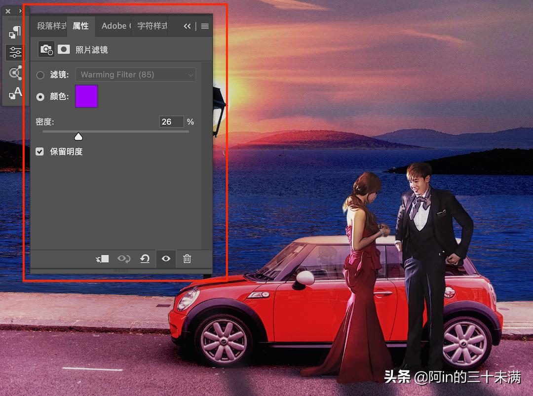Viewport: 533px width, 396px height.
Task: Switch to the 段落样式 tab
Action: coord(51,26)
